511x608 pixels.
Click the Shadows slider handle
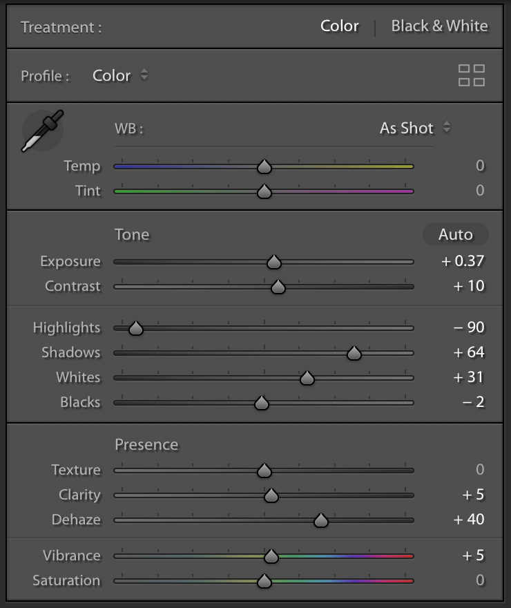pyautogui.click(x=354, y=353)
